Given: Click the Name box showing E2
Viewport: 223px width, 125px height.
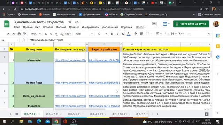Looking at the screenshot, I should [10, 40].
